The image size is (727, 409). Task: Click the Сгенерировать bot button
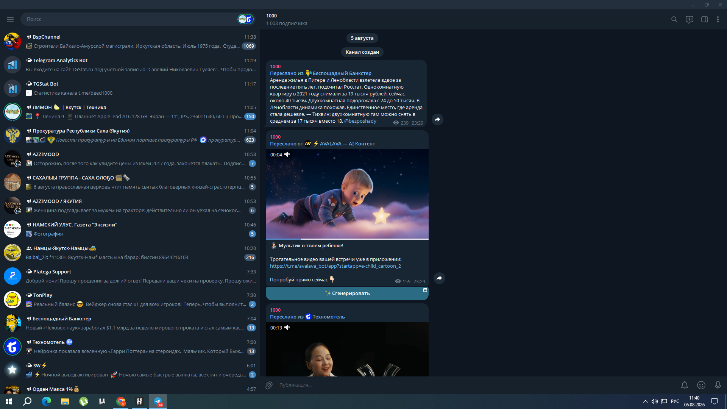pos(347,293)
